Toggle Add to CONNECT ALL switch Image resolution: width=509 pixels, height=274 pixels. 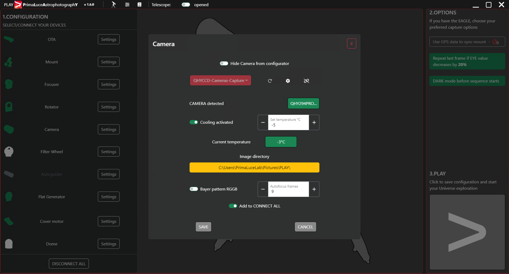(x=233, y=206)
